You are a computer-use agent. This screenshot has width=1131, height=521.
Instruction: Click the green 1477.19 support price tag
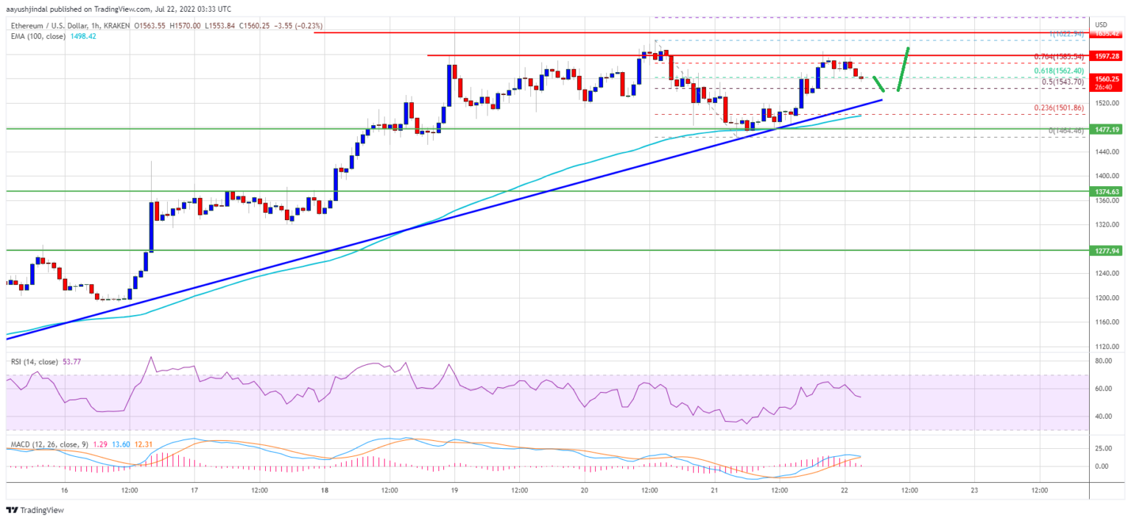point(1107,129)
